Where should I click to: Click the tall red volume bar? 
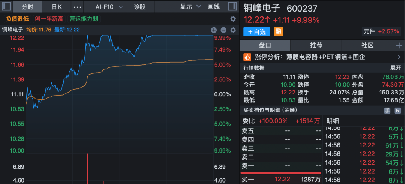(88, 169)
